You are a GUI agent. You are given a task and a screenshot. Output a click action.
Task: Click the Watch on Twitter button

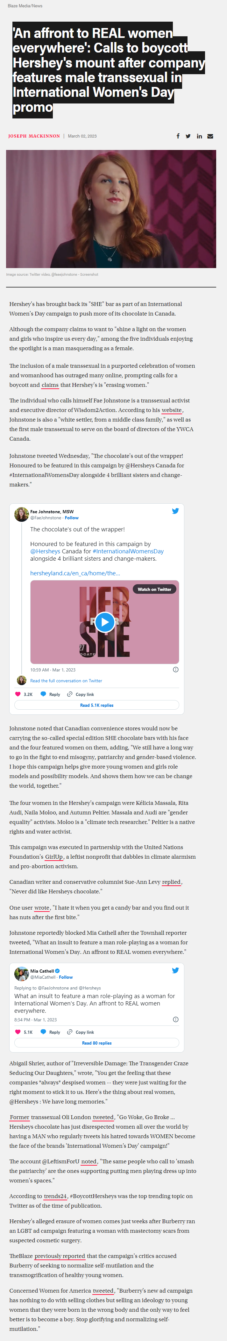[155, 589]
